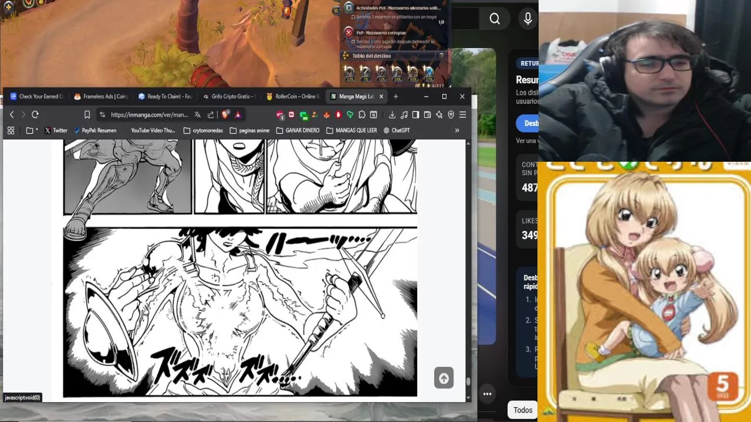Open the Brave VPN shield icon
The width and height of the screenshot is (751, 422).
(451, 115)
